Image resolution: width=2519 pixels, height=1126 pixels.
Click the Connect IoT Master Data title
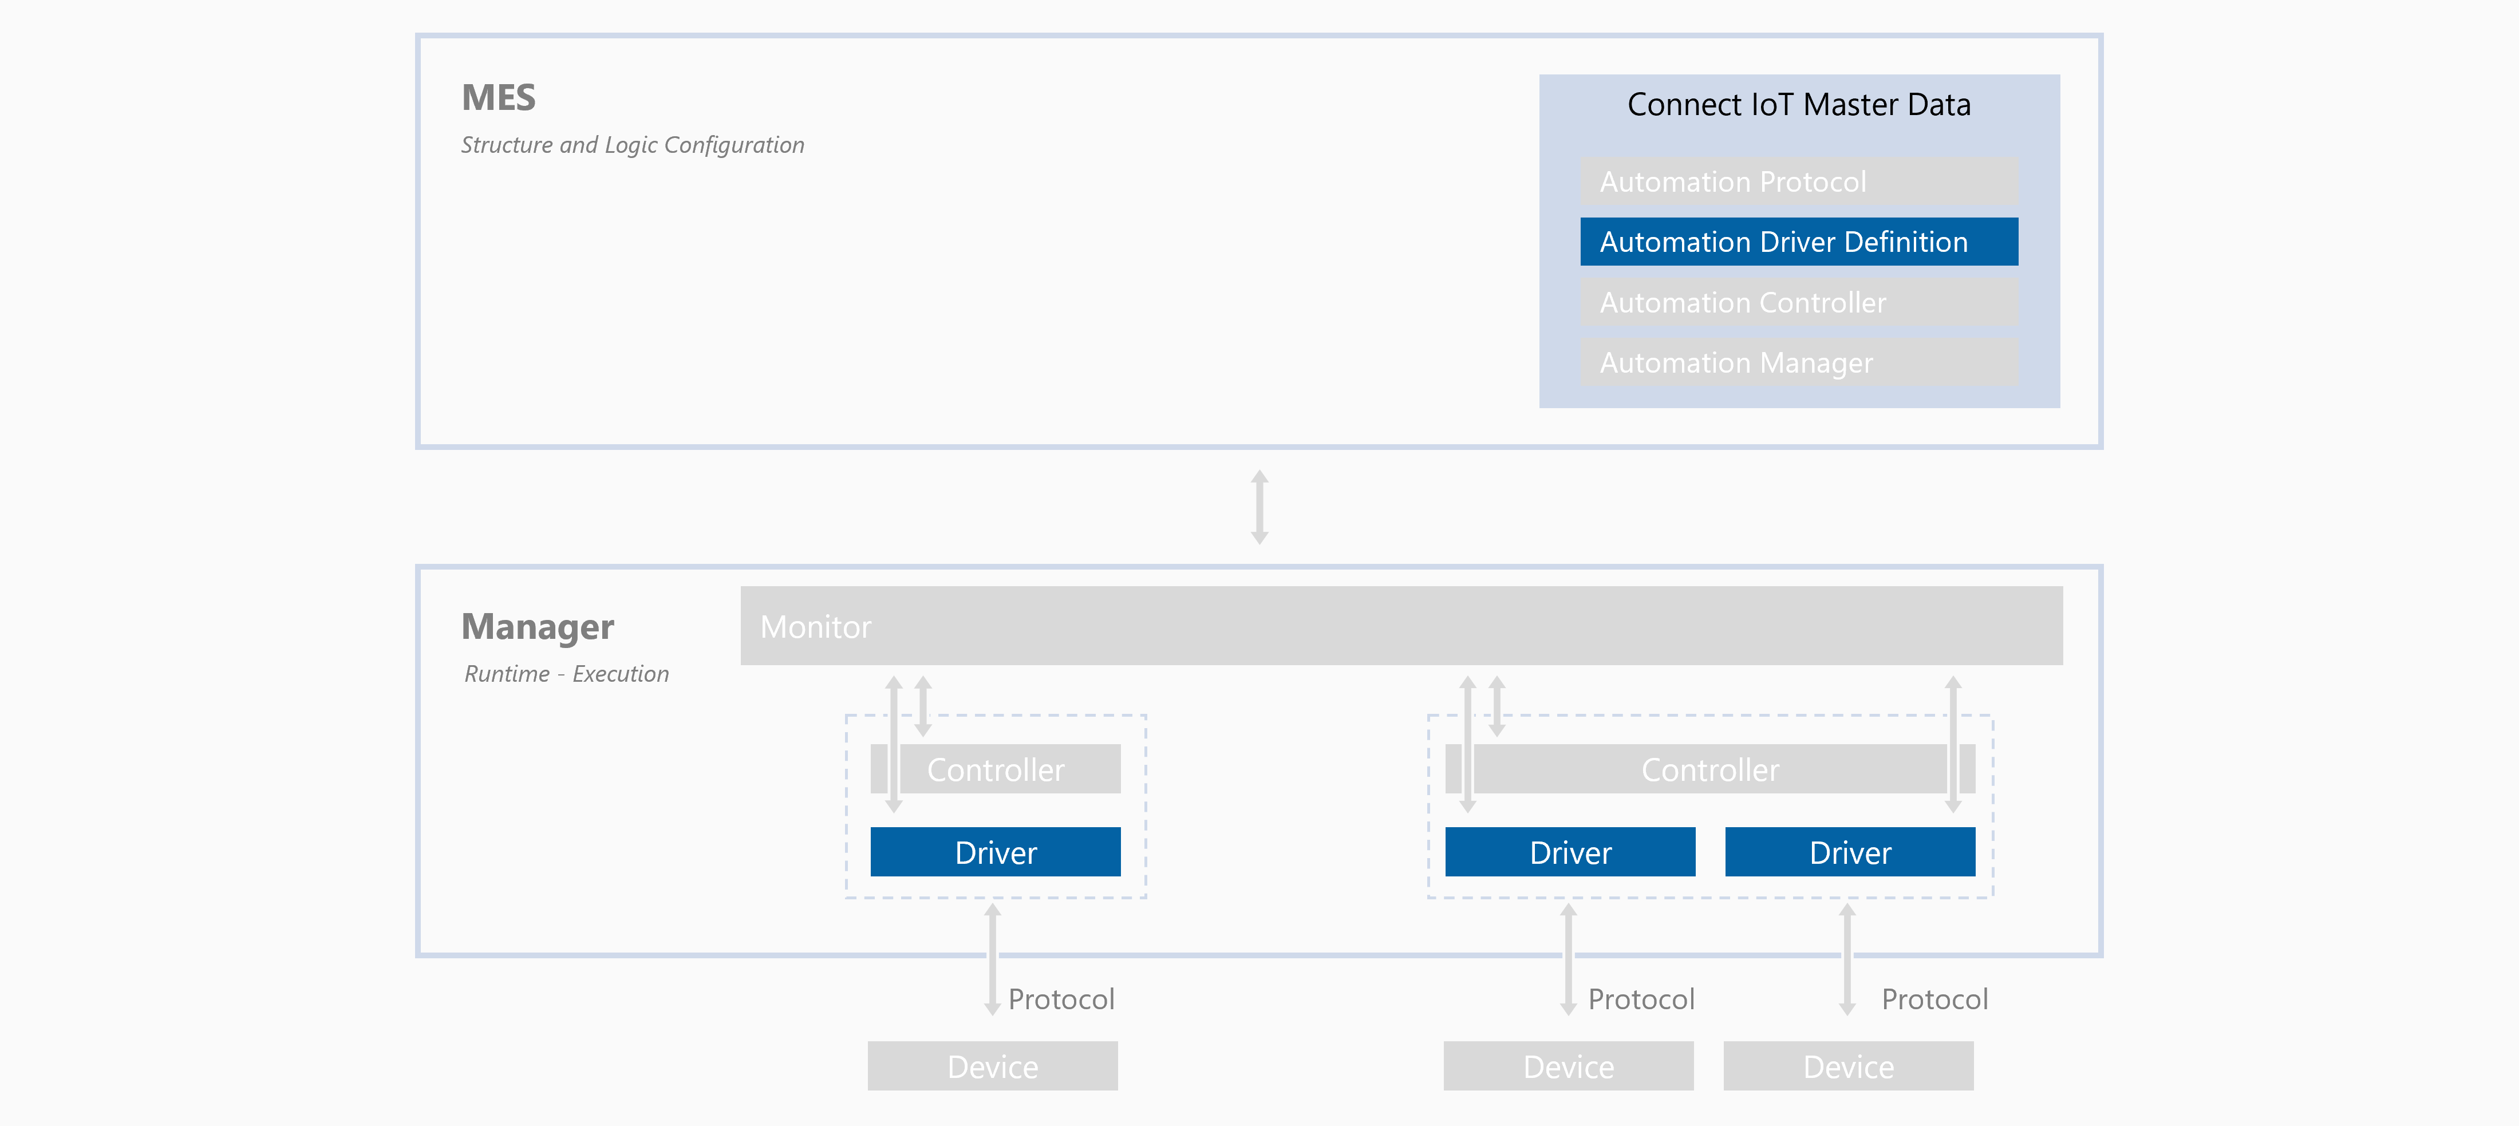1798,105
